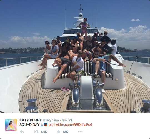Click the pink sandals on the deck
This screenshot has height=139, width=150.
pos(65,90)
